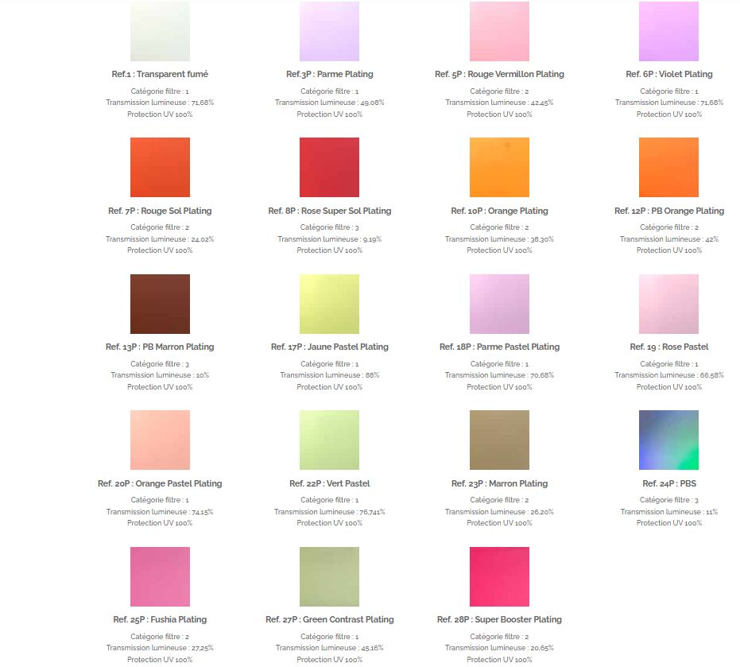Image resolution: width=740 pixels, height=667 pixels.
Task: Open the Ref. 25P Fushia Plating title
Action: pos(160,619)
